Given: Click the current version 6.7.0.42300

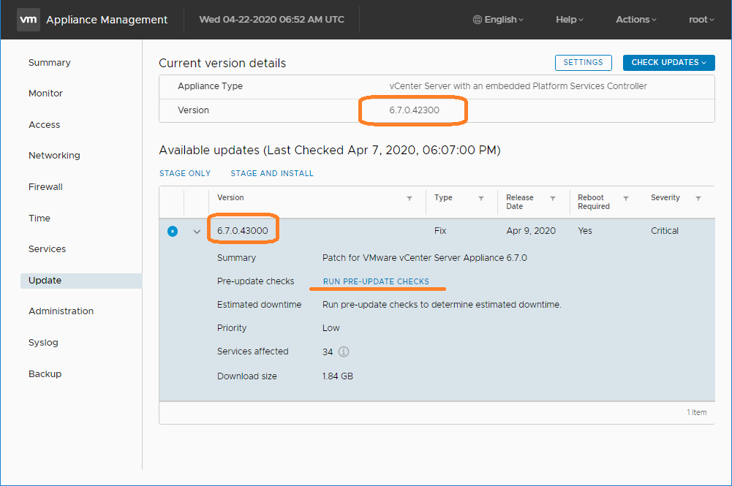Looking at the screenshot, I should [414, 110].
